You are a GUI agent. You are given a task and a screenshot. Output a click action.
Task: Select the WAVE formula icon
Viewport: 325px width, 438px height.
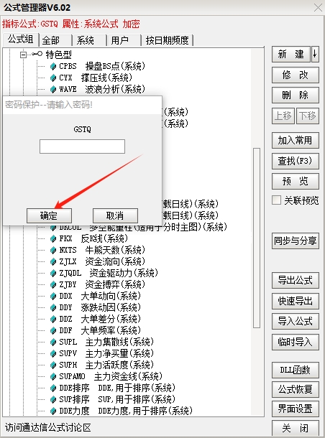53,89
